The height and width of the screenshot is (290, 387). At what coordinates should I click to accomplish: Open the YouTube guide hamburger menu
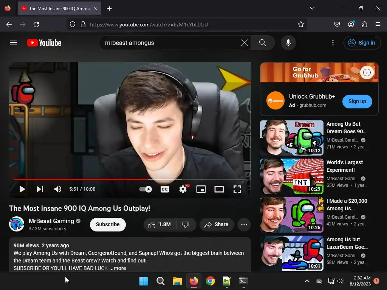coord(14,43)
